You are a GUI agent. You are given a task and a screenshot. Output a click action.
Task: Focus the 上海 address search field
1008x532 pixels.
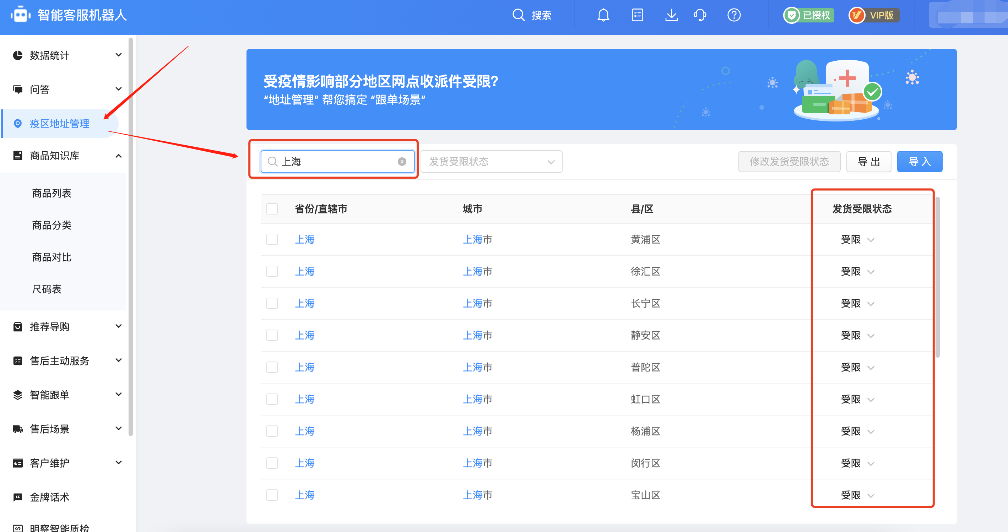coord(337,162)
